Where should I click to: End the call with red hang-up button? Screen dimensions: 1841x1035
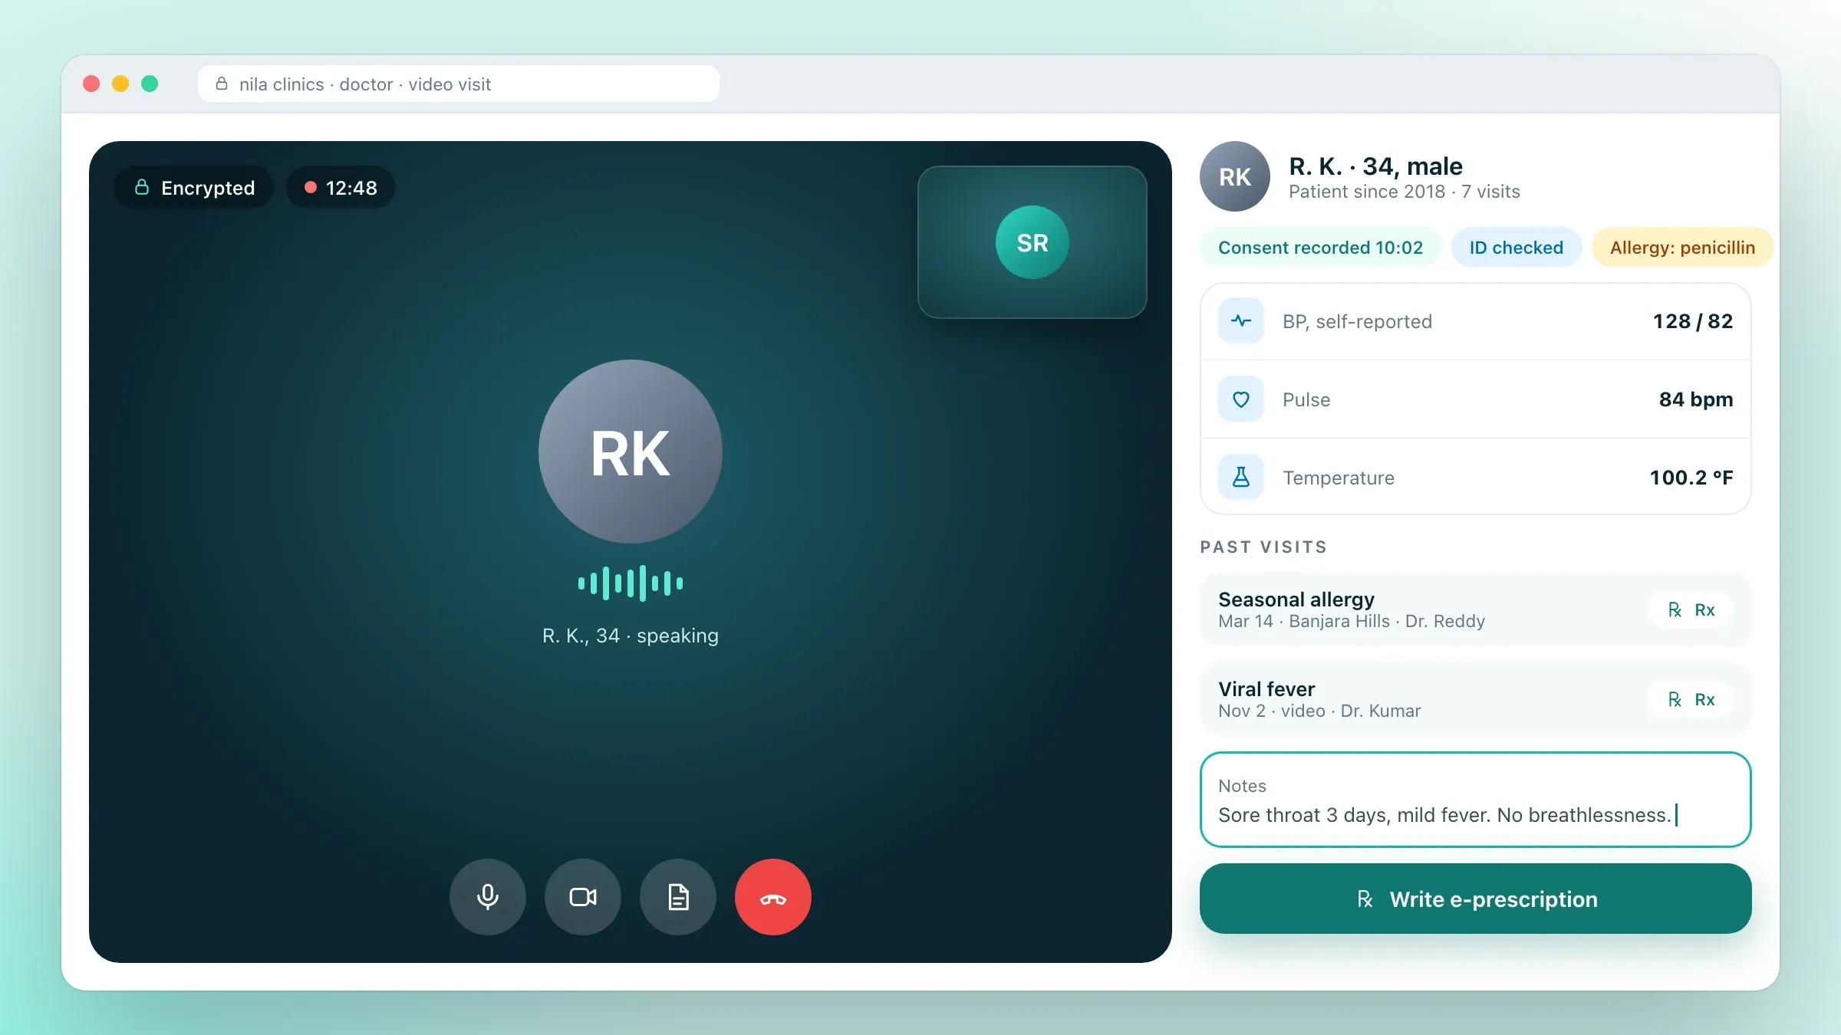point(772,896)
